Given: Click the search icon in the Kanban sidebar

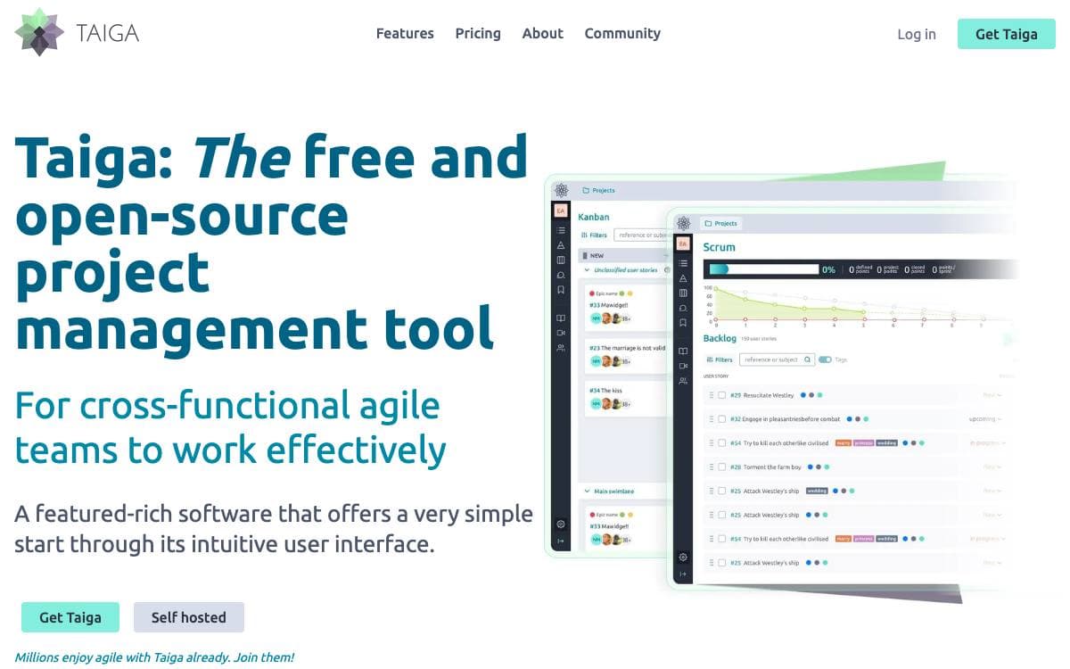Looking at the screenshot, I should click(561, 275).
